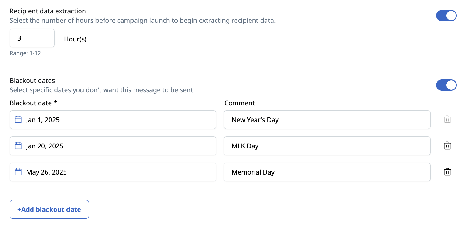Open date picker showing Jan 20, 2025
The width and height of the screenshot is (473, 225).
click(x=113, y=146)
